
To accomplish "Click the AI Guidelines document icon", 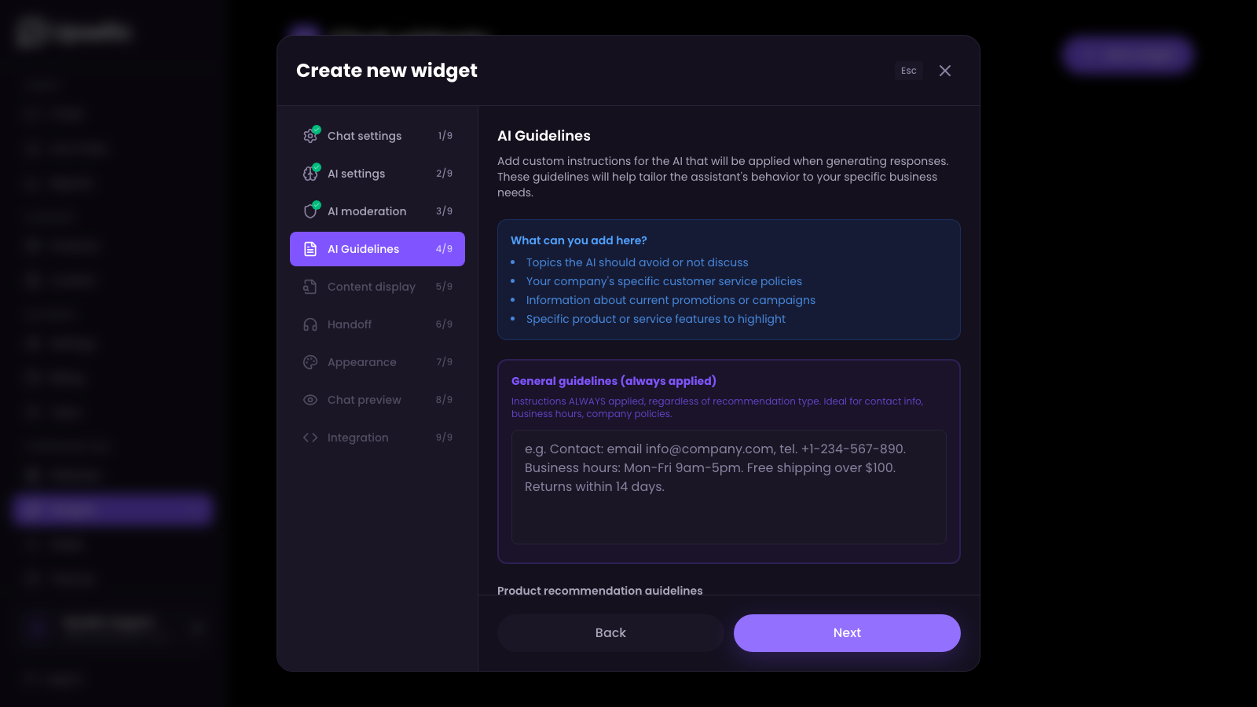I will pyautogui.click(x=311, y=248).
